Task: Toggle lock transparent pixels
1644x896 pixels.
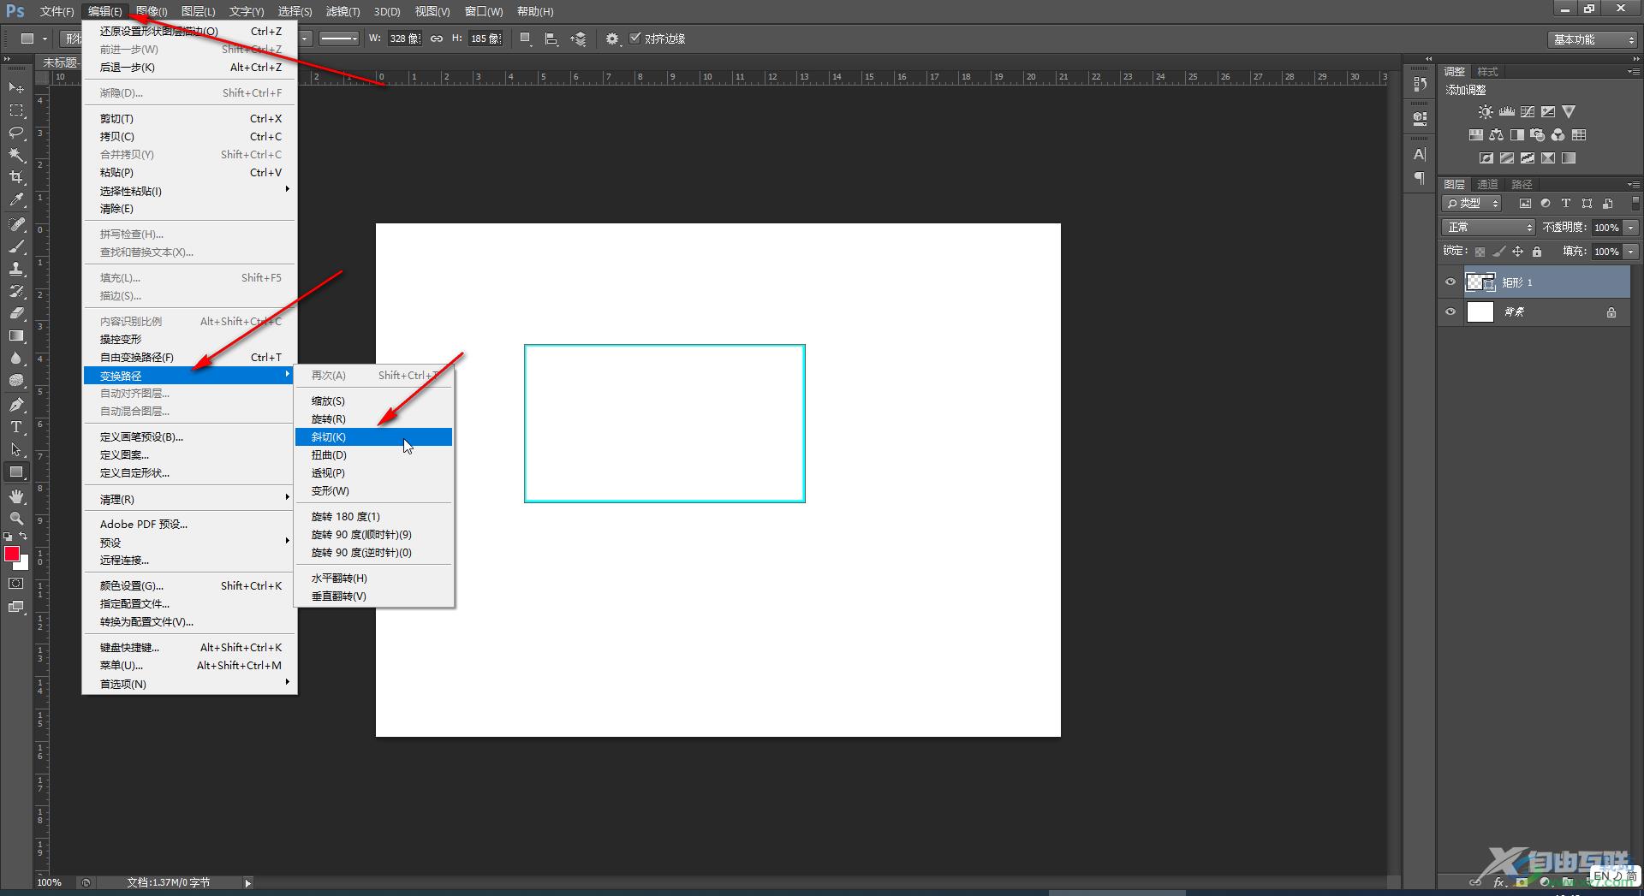Action: tap(1479, 252)
